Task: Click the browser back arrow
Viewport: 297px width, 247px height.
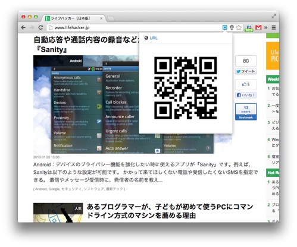Action: [x=23, y=27]
